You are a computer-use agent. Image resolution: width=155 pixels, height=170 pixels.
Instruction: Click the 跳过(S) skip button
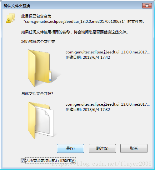coord(102,148)
